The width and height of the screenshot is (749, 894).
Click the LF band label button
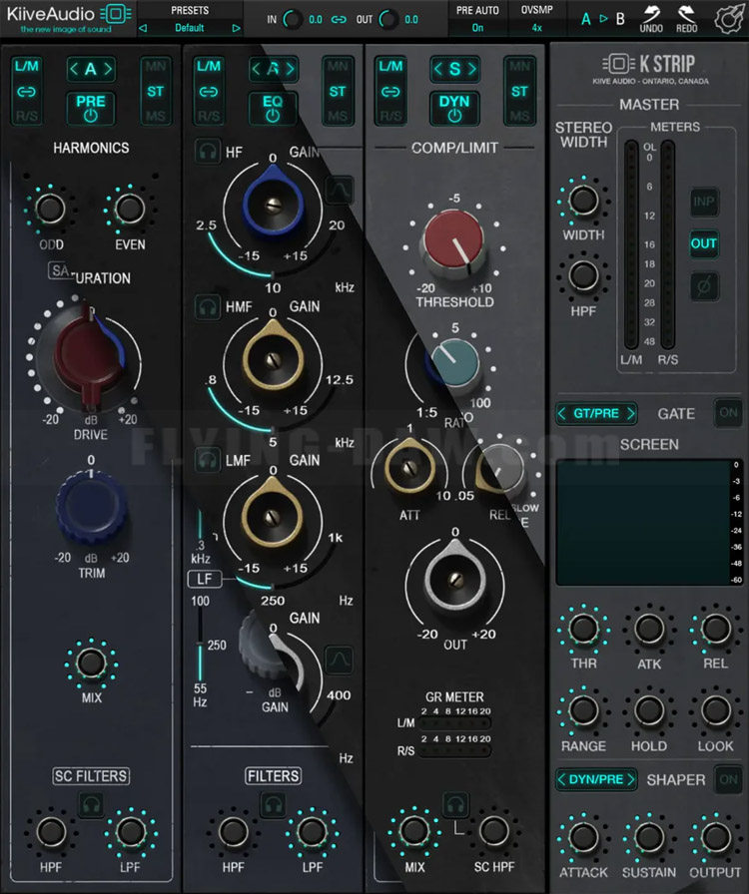tap(204, 580)
